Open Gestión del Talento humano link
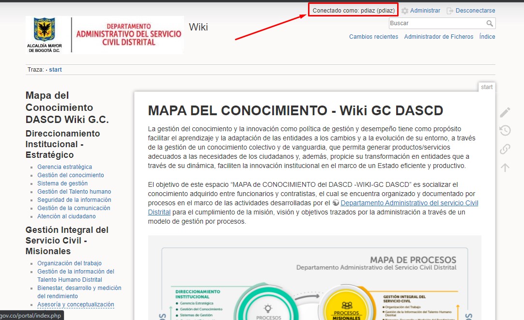Viewport: 524px width, 320px height. (x=74, y=191)
